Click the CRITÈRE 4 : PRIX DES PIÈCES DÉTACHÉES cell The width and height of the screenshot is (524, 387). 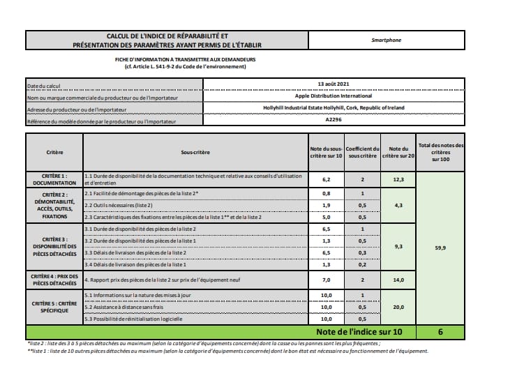tap(54, 280)
